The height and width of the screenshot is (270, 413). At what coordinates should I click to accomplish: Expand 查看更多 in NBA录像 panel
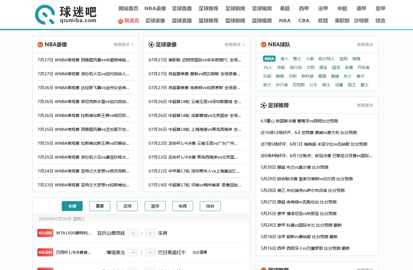[x=124, y=45]
